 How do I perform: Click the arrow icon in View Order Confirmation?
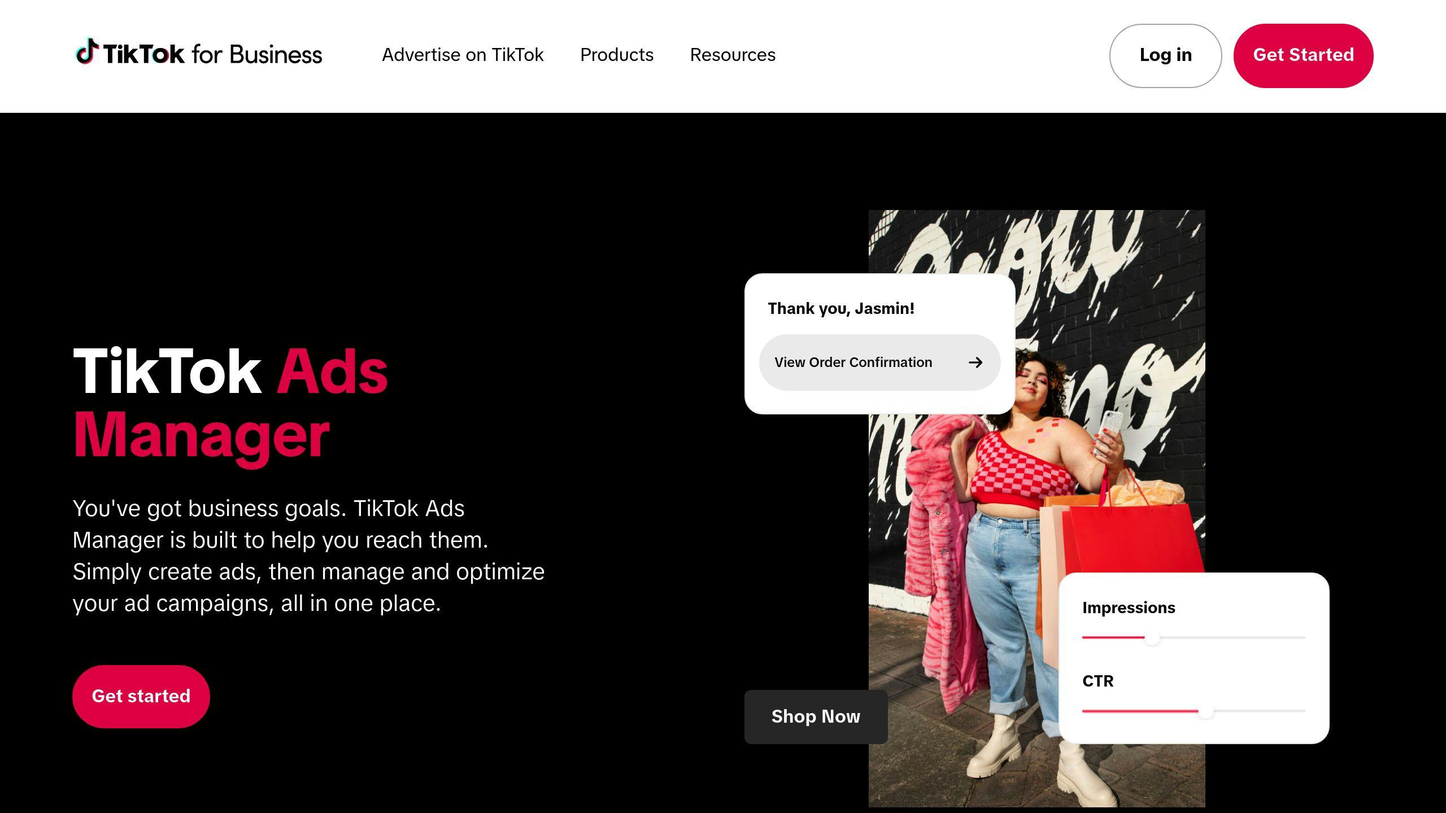click(x=976, y=362)
